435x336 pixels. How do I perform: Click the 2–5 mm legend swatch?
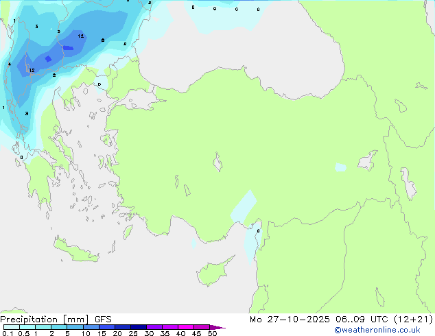[59, 327]
